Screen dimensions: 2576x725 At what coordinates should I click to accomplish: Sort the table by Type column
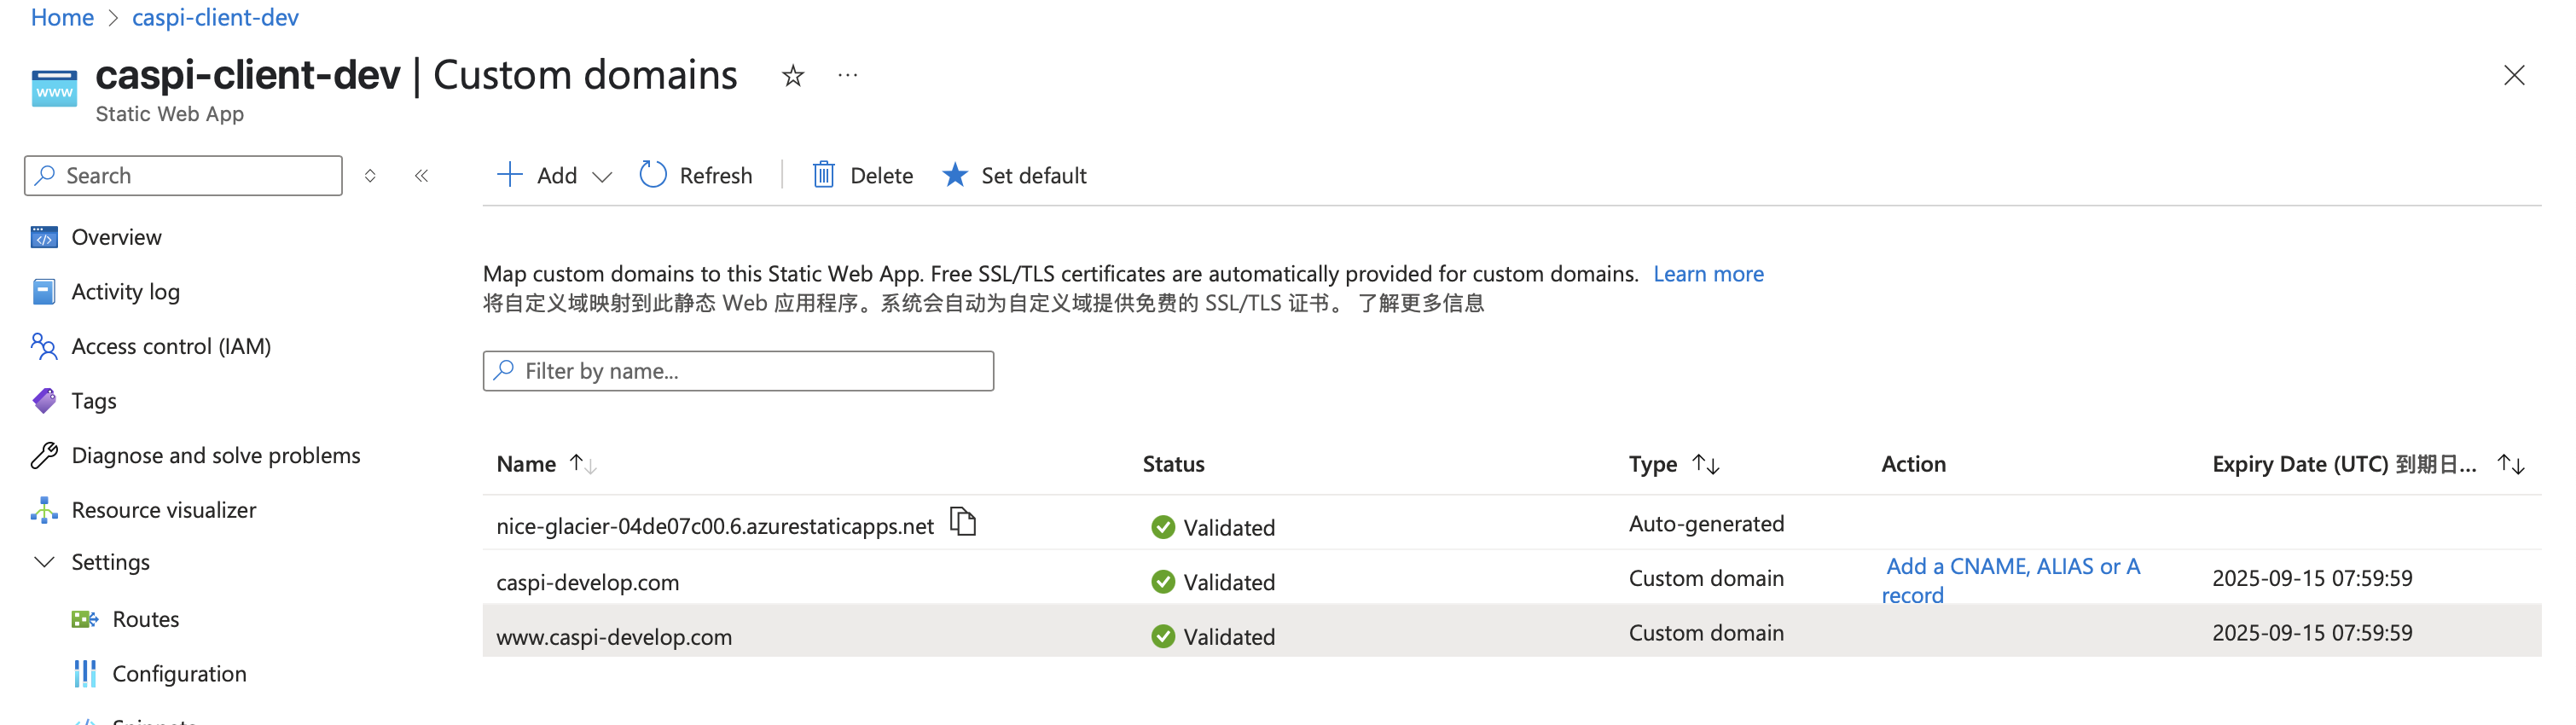(1705, 464)
